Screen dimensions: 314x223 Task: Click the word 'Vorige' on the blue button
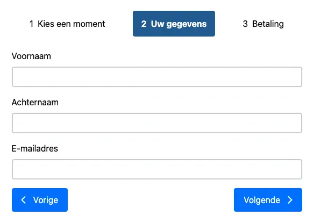coord(46,200)
